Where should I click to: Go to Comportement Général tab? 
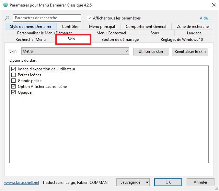(146, 26)
